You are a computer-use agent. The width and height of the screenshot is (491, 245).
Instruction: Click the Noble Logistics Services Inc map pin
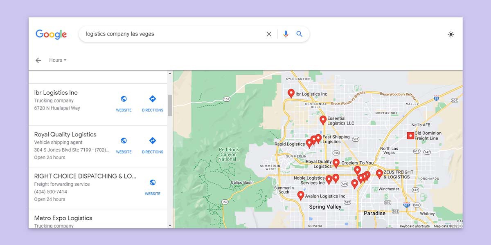click(329, 180)
